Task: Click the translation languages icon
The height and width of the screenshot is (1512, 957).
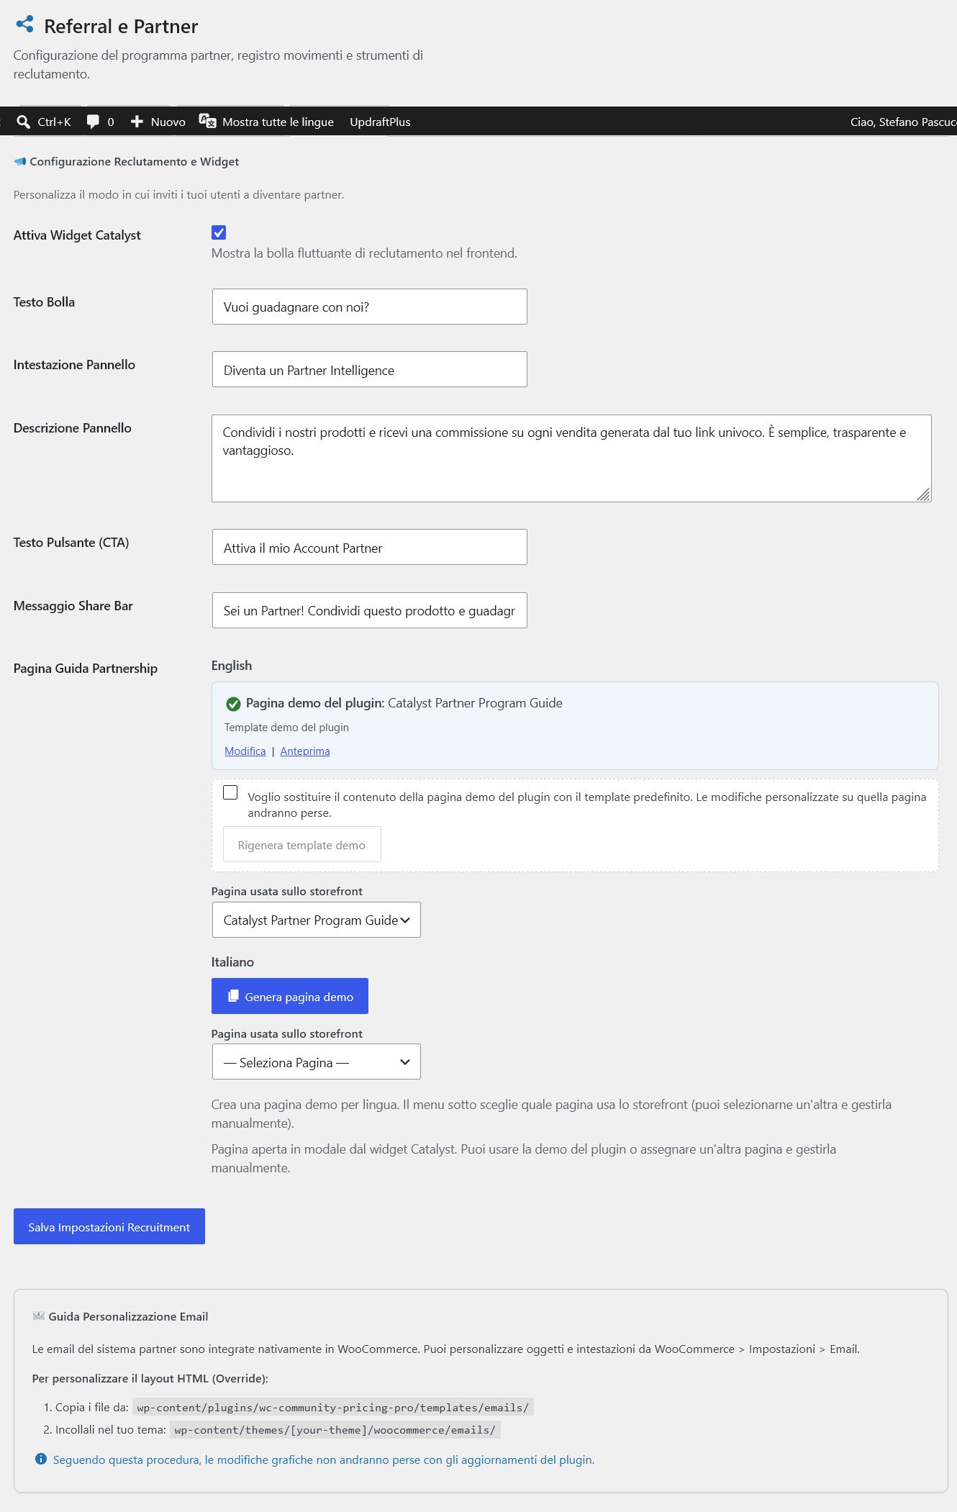Action: (x=207, y=121)
